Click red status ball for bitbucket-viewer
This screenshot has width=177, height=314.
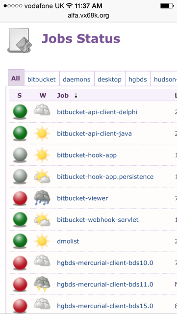[x=20, y=198]
